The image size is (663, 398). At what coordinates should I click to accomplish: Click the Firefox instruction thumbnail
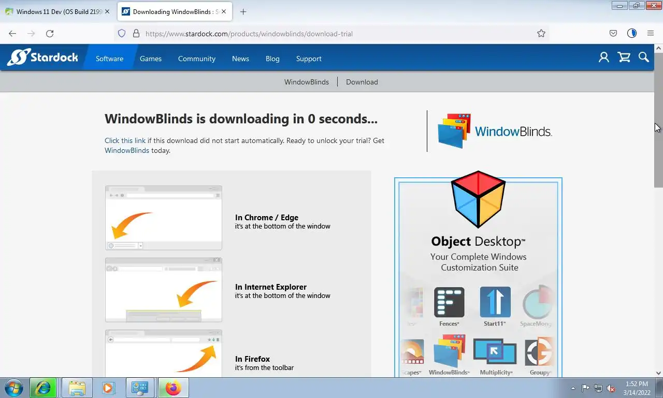(164, 353)
